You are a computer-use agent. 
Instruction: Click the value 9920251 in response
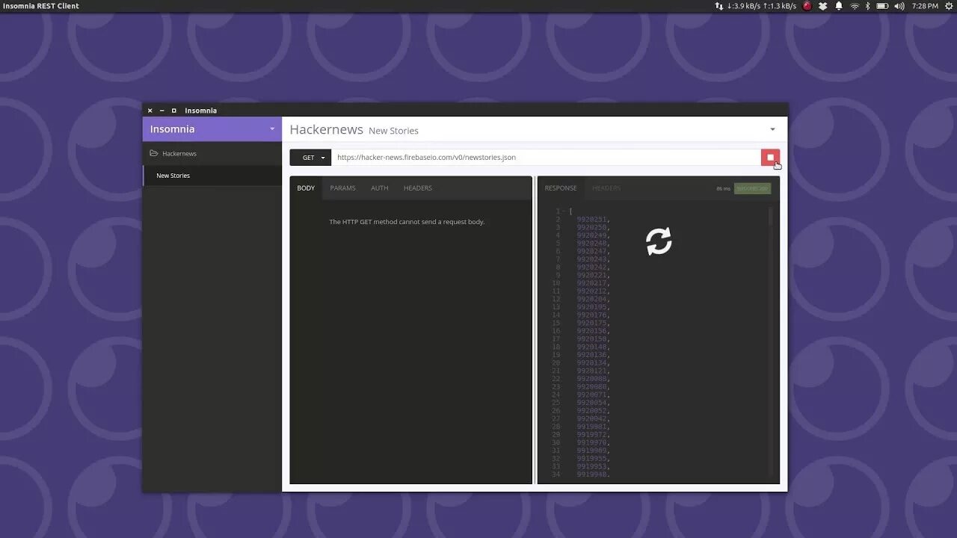click(593, 220)
